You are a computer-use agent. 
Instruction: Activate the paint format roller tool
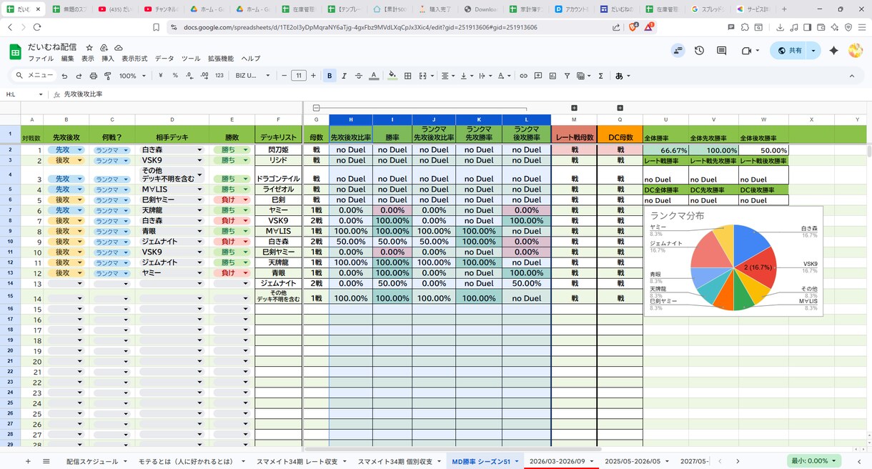point(108,76)
